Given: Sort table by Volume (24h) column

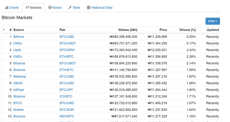Looking at the screenshot, I should [x=128, y=30].
